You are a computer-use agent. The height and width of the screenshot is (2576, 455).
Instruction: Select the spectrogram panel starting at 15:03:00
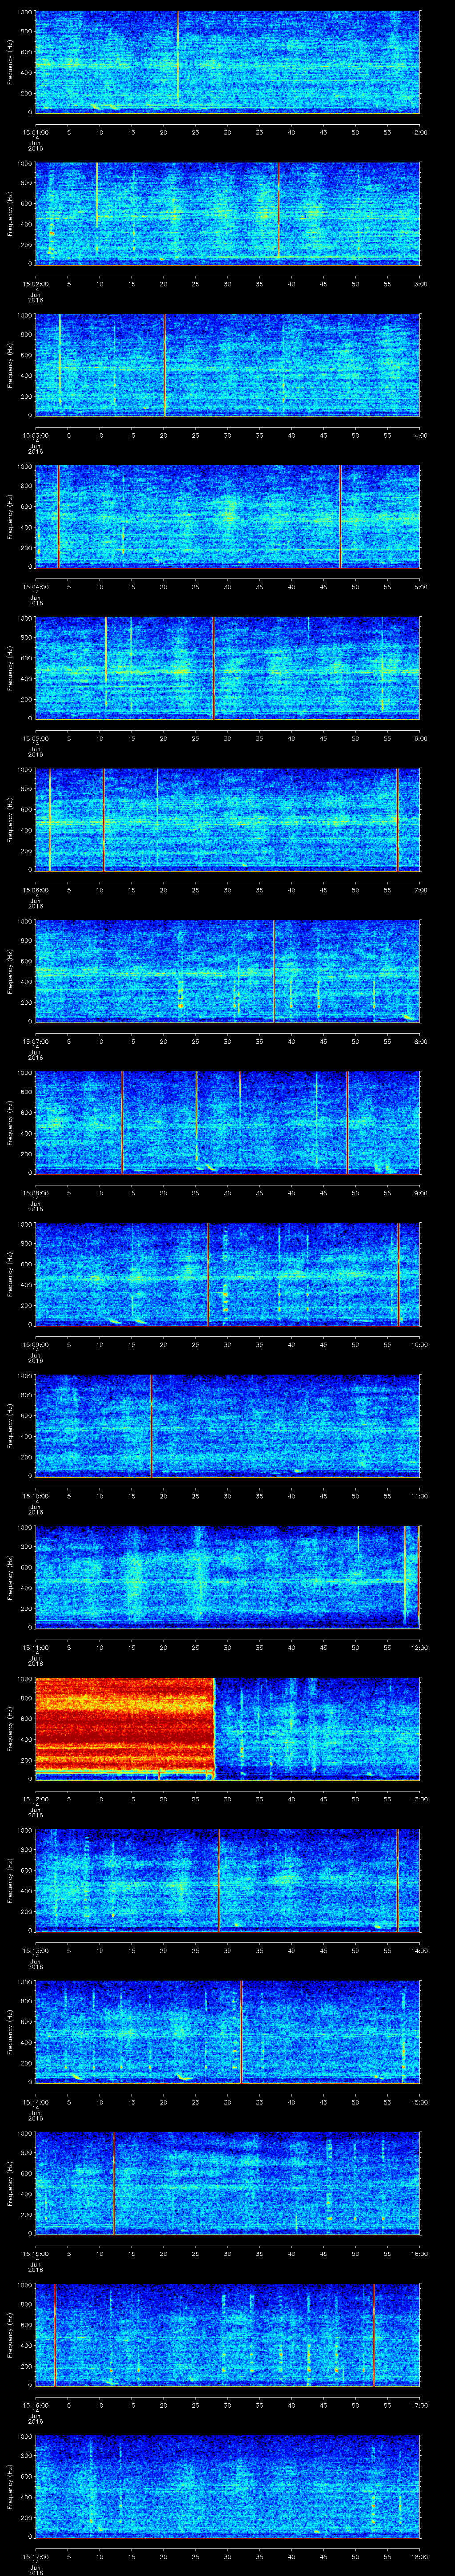tap(227, 365)
